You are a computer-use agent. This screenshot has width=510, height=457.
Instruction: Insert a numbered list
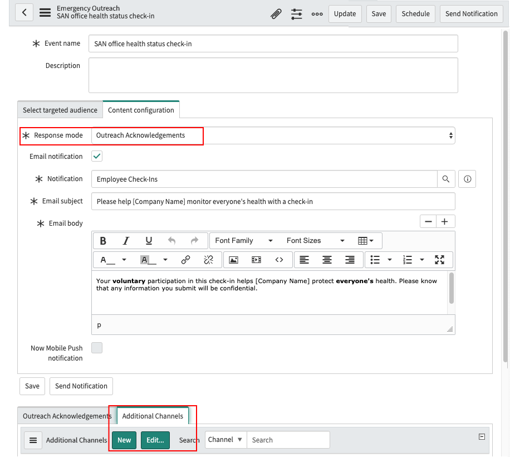click(x=407, y=260)
